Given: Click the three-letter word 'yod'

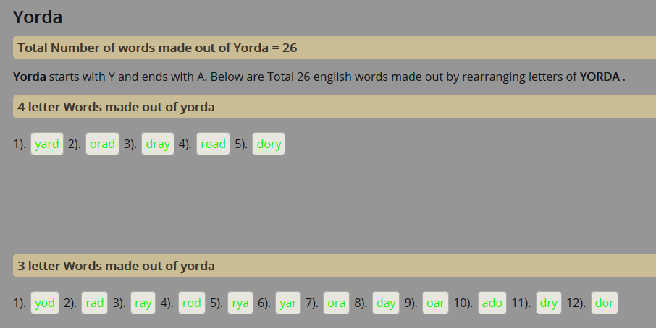Looking at the screenshot, I should (x=45, y=303).
